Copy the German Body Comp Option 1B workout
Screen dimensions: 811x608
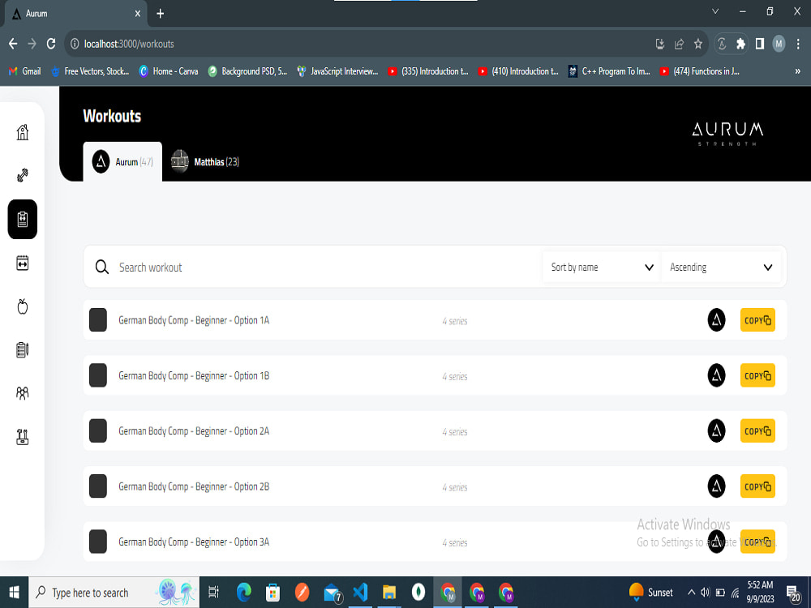[757, 375]
